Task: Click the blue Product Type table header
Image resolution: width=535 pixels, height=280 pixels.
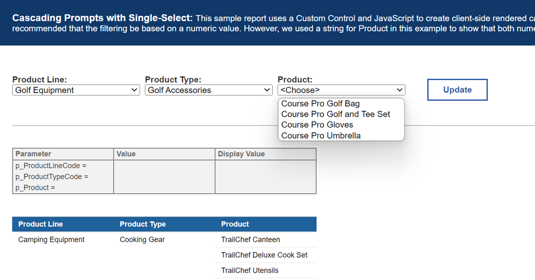Action: 143,224
